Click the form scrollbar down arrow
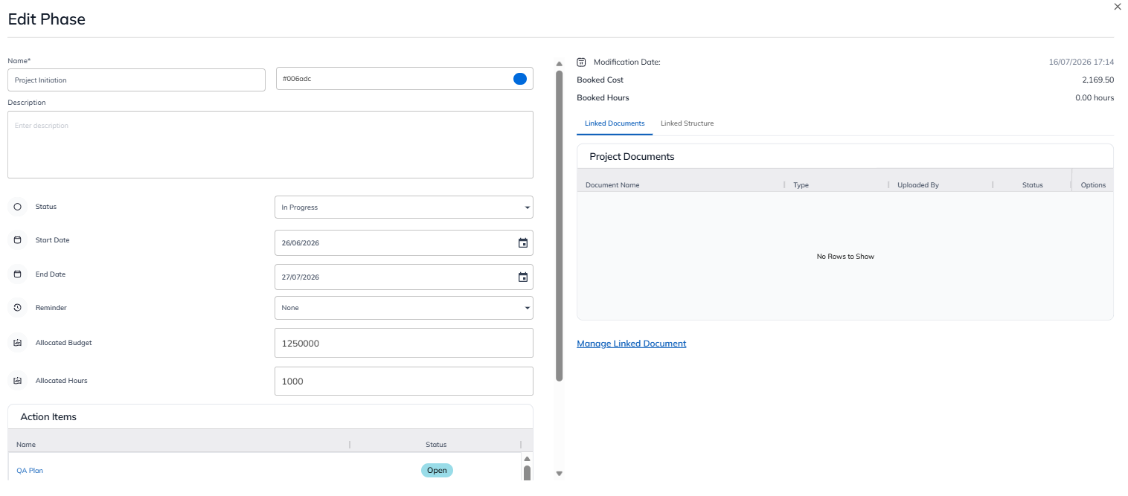The height and width of the screenshot is (496, 1128). coord(560,473)
